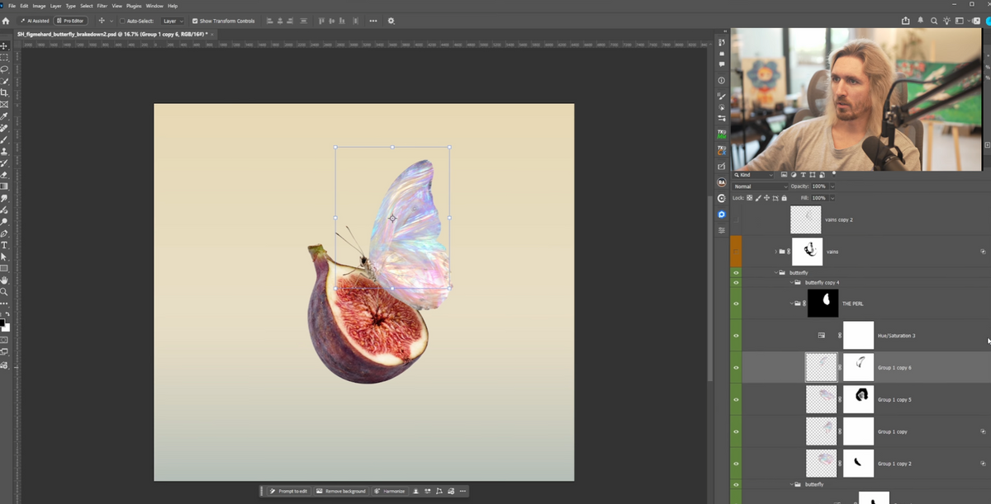Click the Home icon in options bar

pos(6,21)
